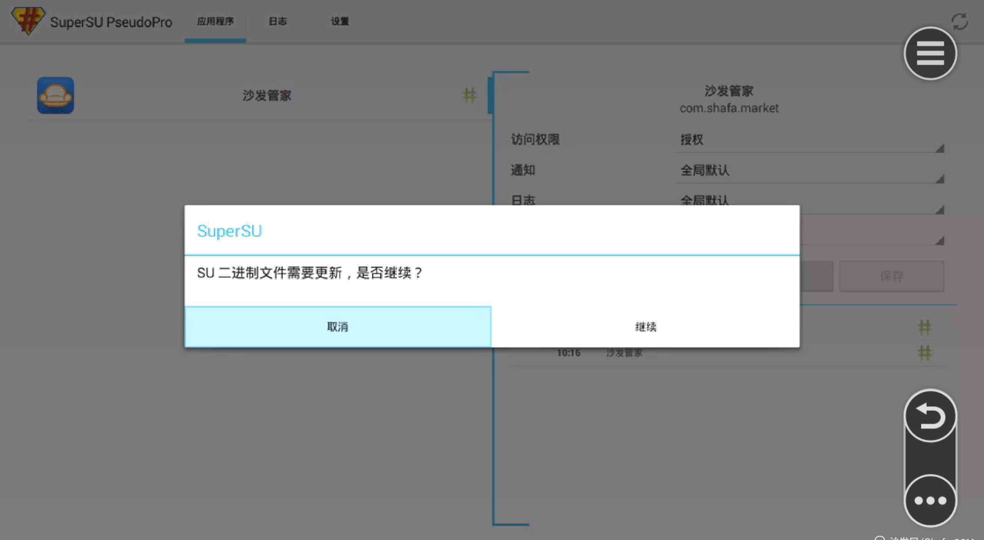Click the 保存 save button
The height and width of the screenshot is (540, 984).
(892, 276)
